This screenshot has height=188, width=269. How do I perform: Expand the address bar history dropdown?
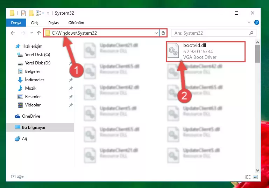pyautogui.click(x=156, y=33)
